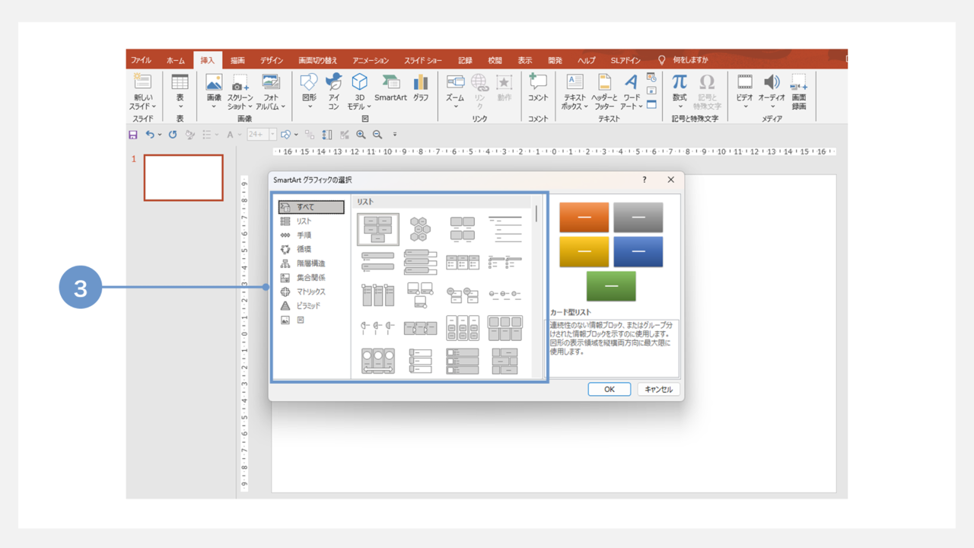Screen dimensions: 974x548
Task: Select the Pyramid (ピラミッド) category
Action: [x=311, y=306]
